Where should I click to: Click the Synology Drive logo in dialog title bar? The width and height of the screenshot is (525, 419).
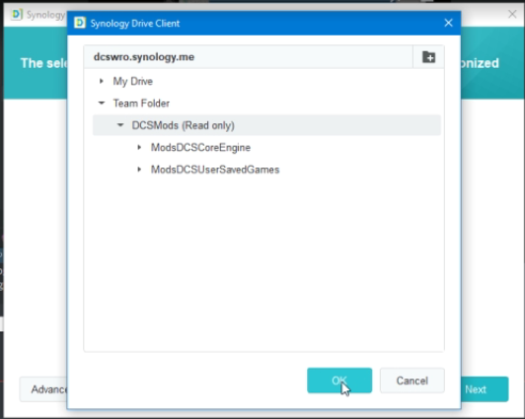coord(80,23)
